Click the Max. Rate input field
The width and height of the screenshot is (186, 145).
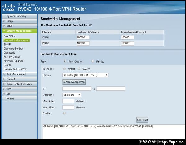[x=68, y=108]
